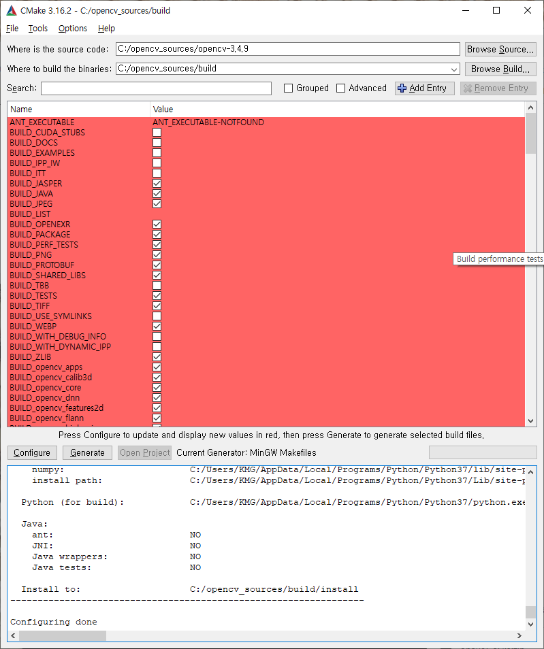Viewport: 544px width, 649px height.
Task: Select BUILD_opencv_calib3d row name
Action: pyautogui.click(x=50, y=378)
